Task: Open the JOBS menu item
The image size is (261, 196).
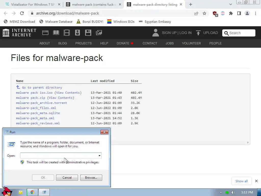Action: pyautogui.click(x=169, y=43)
